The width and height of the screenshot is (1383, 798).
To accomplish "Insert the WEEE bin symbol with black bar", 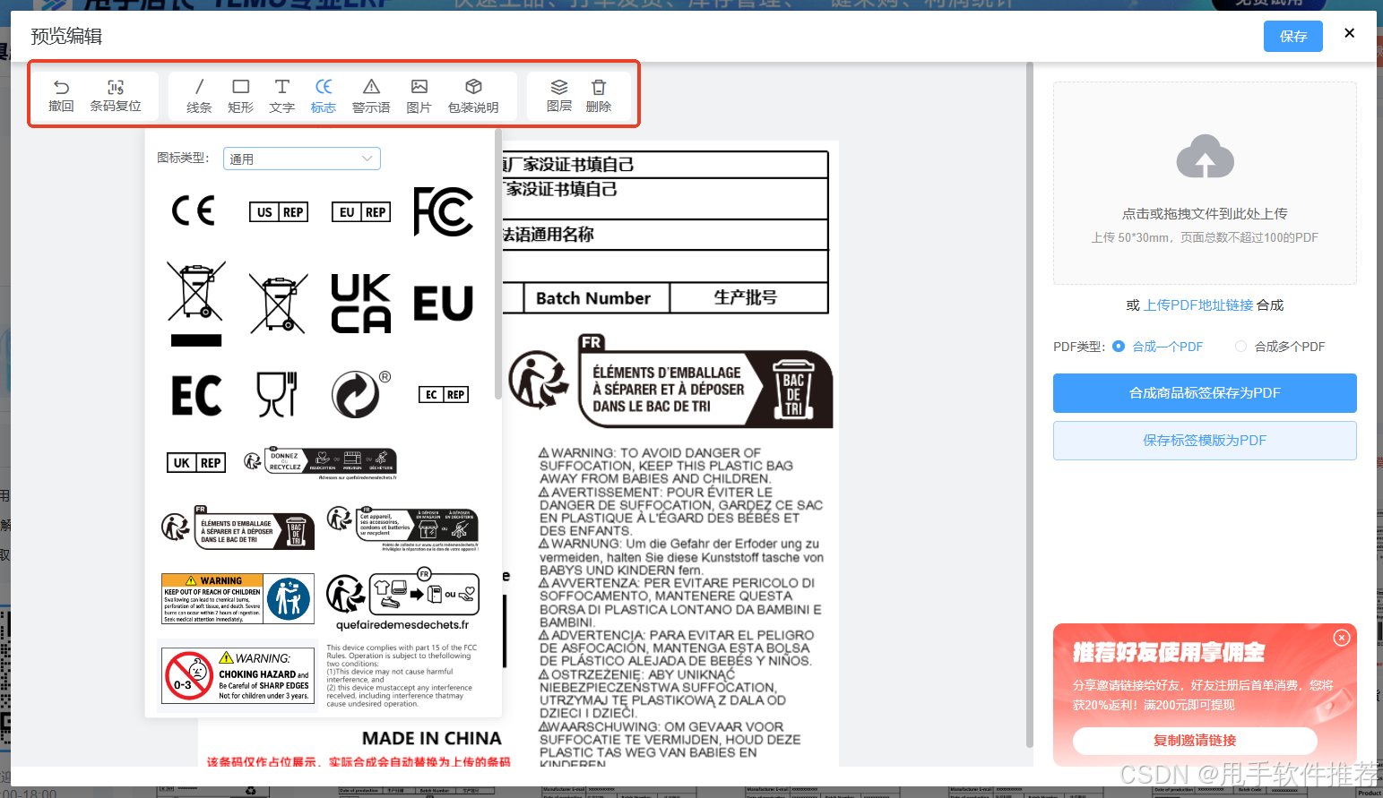I will tap(196, 304).
